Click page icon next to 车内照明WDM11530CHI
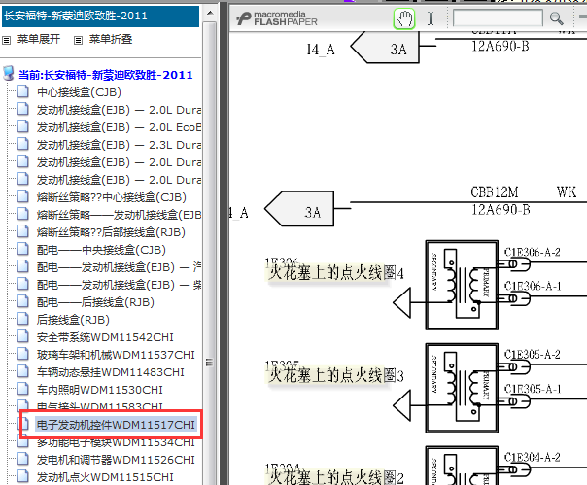 coord(22,389)
